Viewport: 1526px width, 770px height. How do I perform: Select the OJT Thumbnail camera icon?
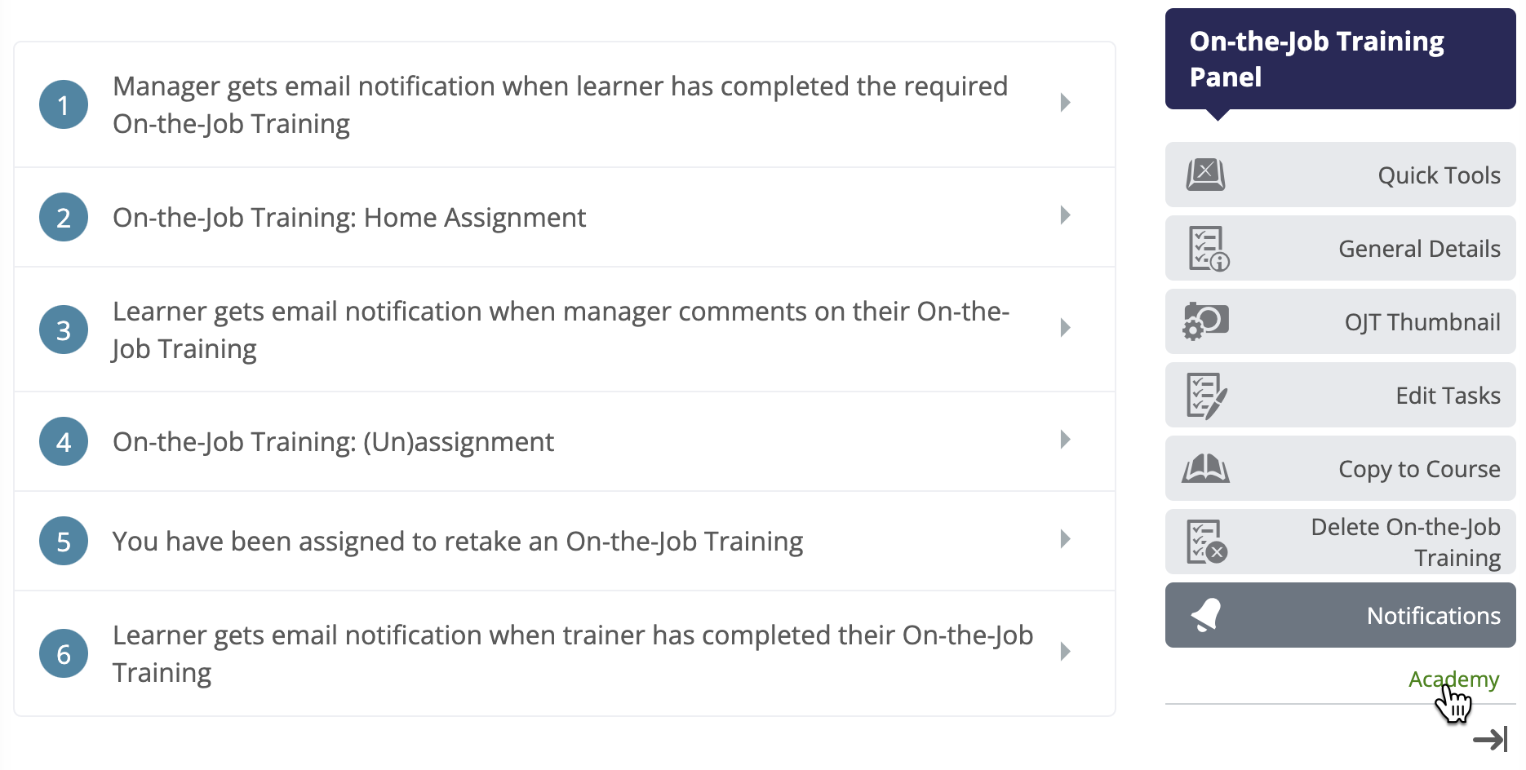[x=1205, y=321]
